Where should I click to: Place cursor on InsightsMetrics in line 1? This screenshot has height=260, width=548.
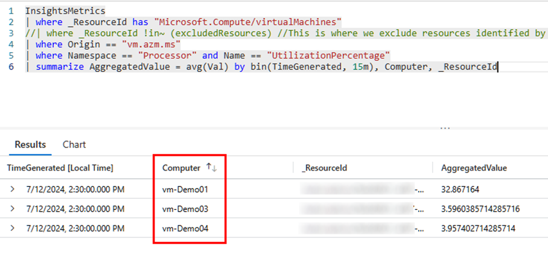(x=65, y=11)
